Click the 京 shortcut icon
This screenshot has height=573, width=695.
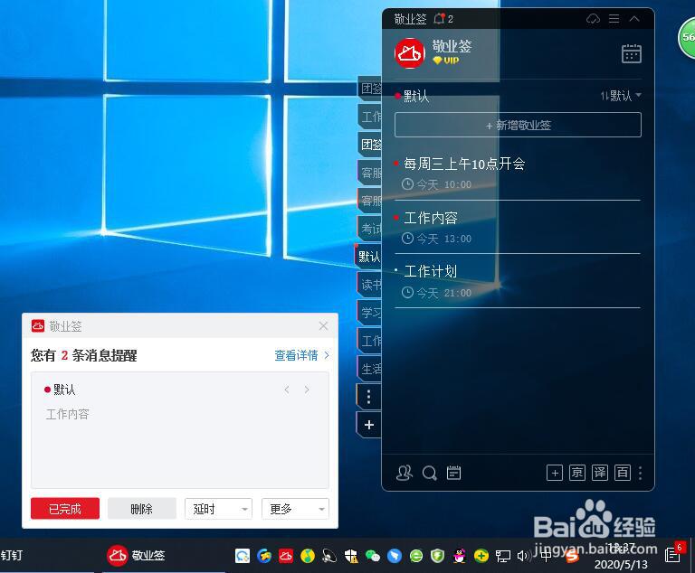click(577, 473)
